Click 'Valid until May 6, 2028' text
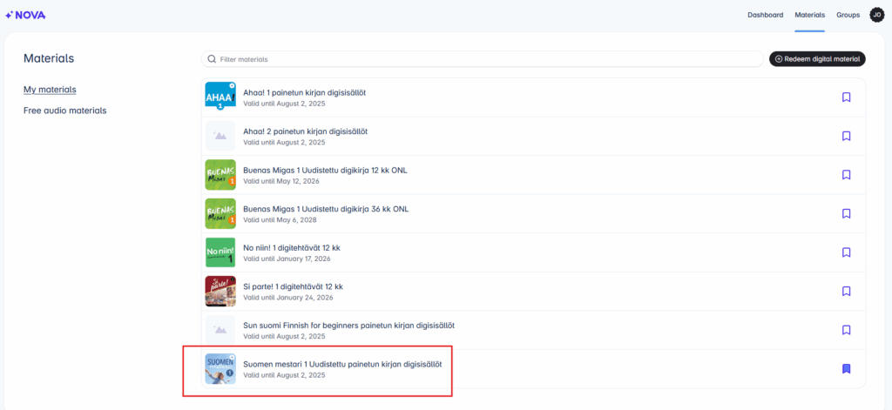Image resolution: width=892 pixels, height=410 pixels. pos(280,219)
